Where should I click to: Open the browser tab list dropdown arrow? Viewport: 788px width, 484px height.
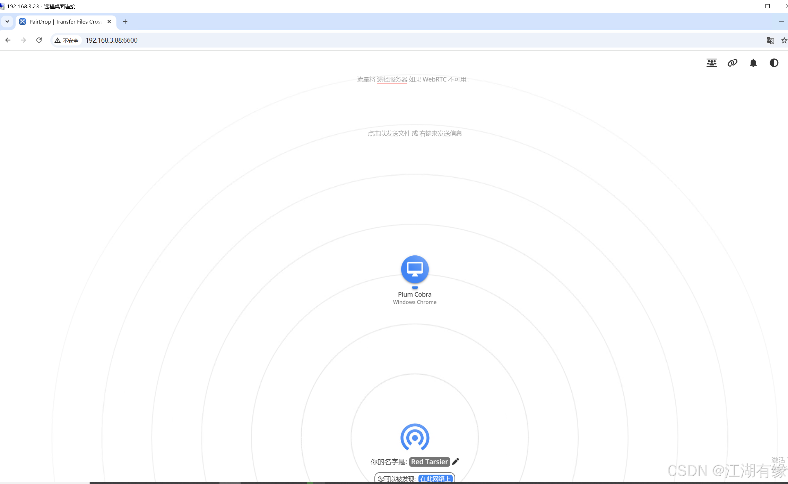pos(7,22)
